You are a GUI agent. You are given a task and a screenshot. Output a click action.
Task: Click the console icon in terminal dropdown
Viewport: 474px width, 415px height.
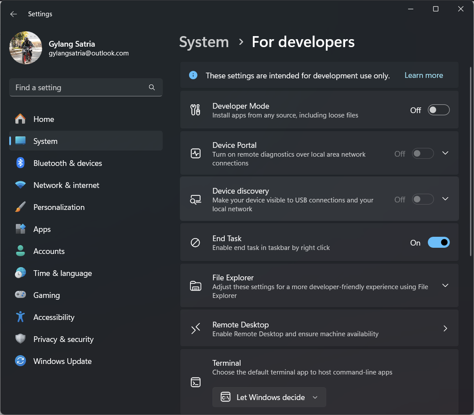click(x=226, y=397)
